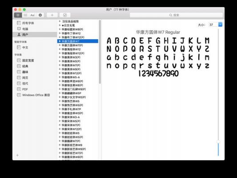Click the 趣味 collection icon
This screenshot has height=178, width=237.
[x=19, y=72]
